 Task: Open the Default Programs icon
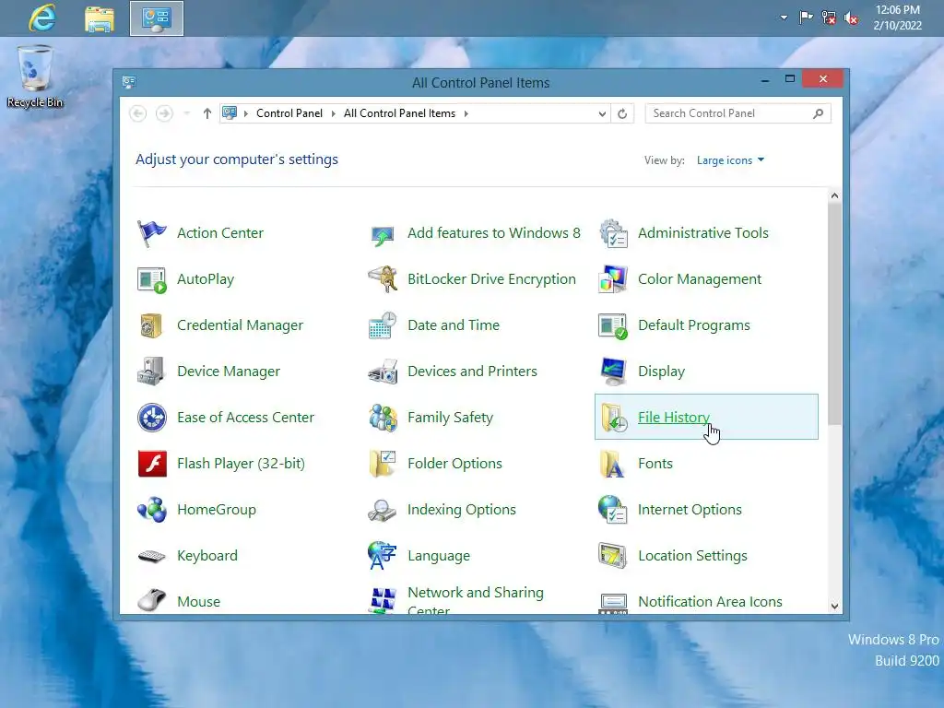613,325
